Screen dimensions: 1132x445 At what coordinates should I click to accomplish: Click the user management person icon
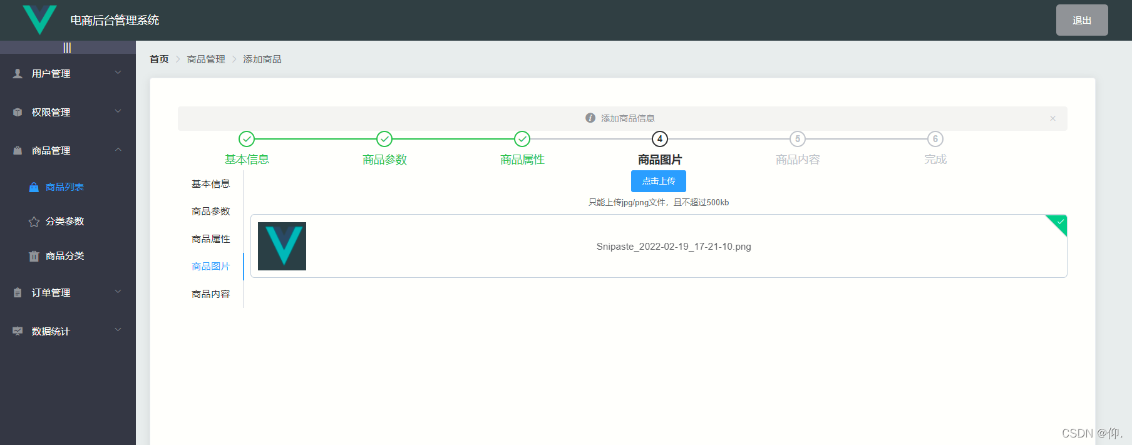[x=18, y=73]
